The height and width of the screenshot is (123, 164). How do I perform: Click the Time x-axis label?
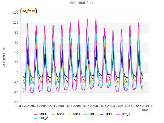[x=145, y=110]
